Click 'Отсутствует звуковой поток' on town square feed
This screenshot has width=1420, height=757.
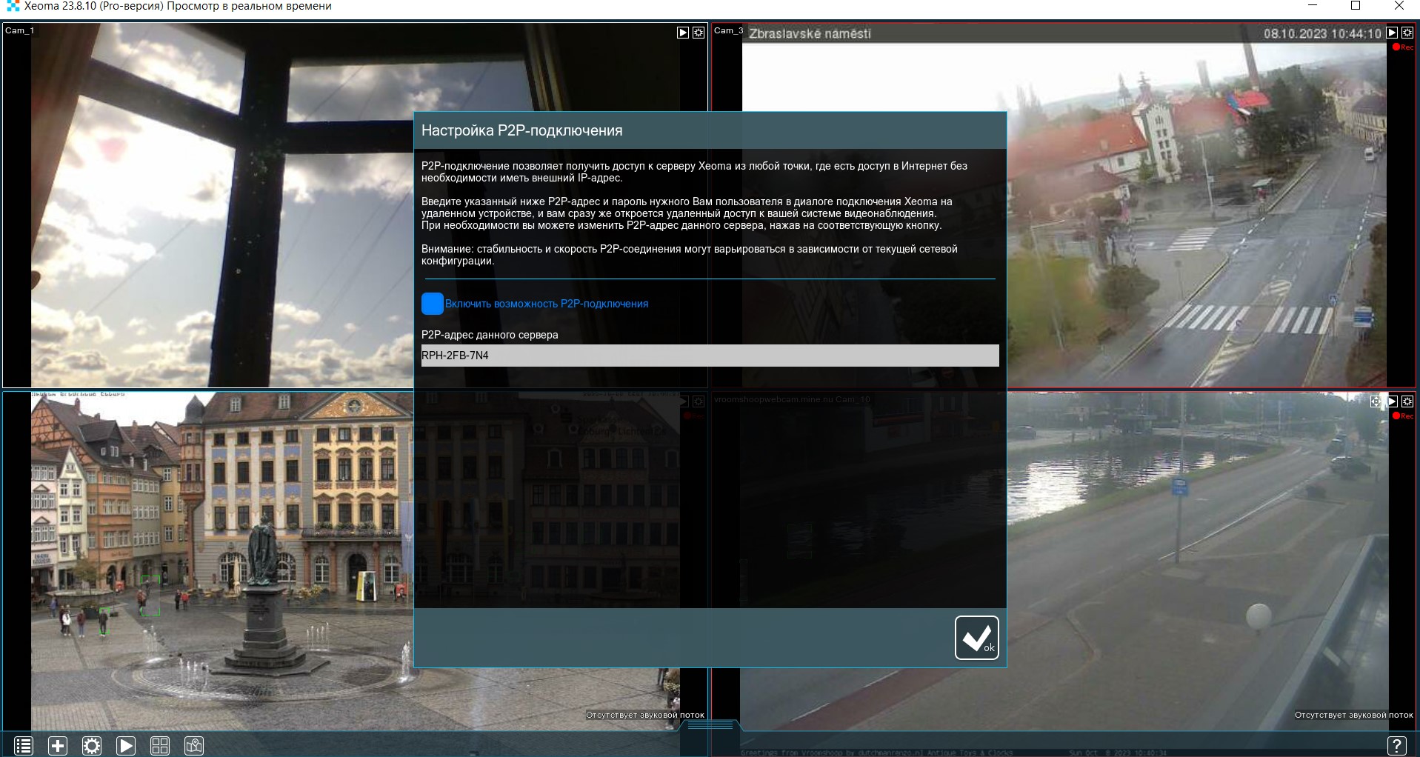point(645,716)
